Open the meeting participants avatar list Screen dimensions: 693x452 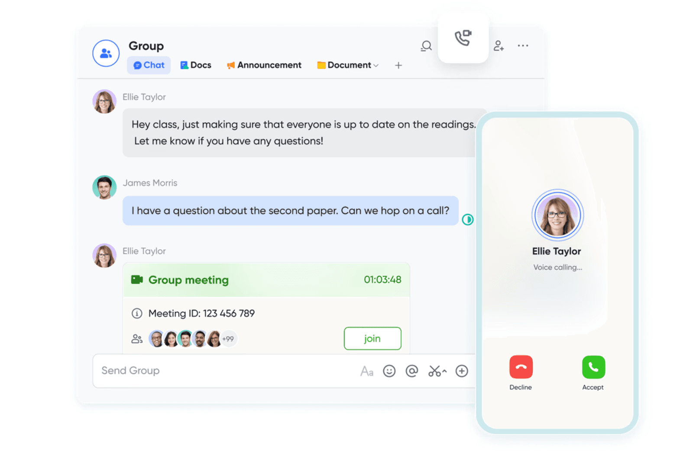[193, 339]
